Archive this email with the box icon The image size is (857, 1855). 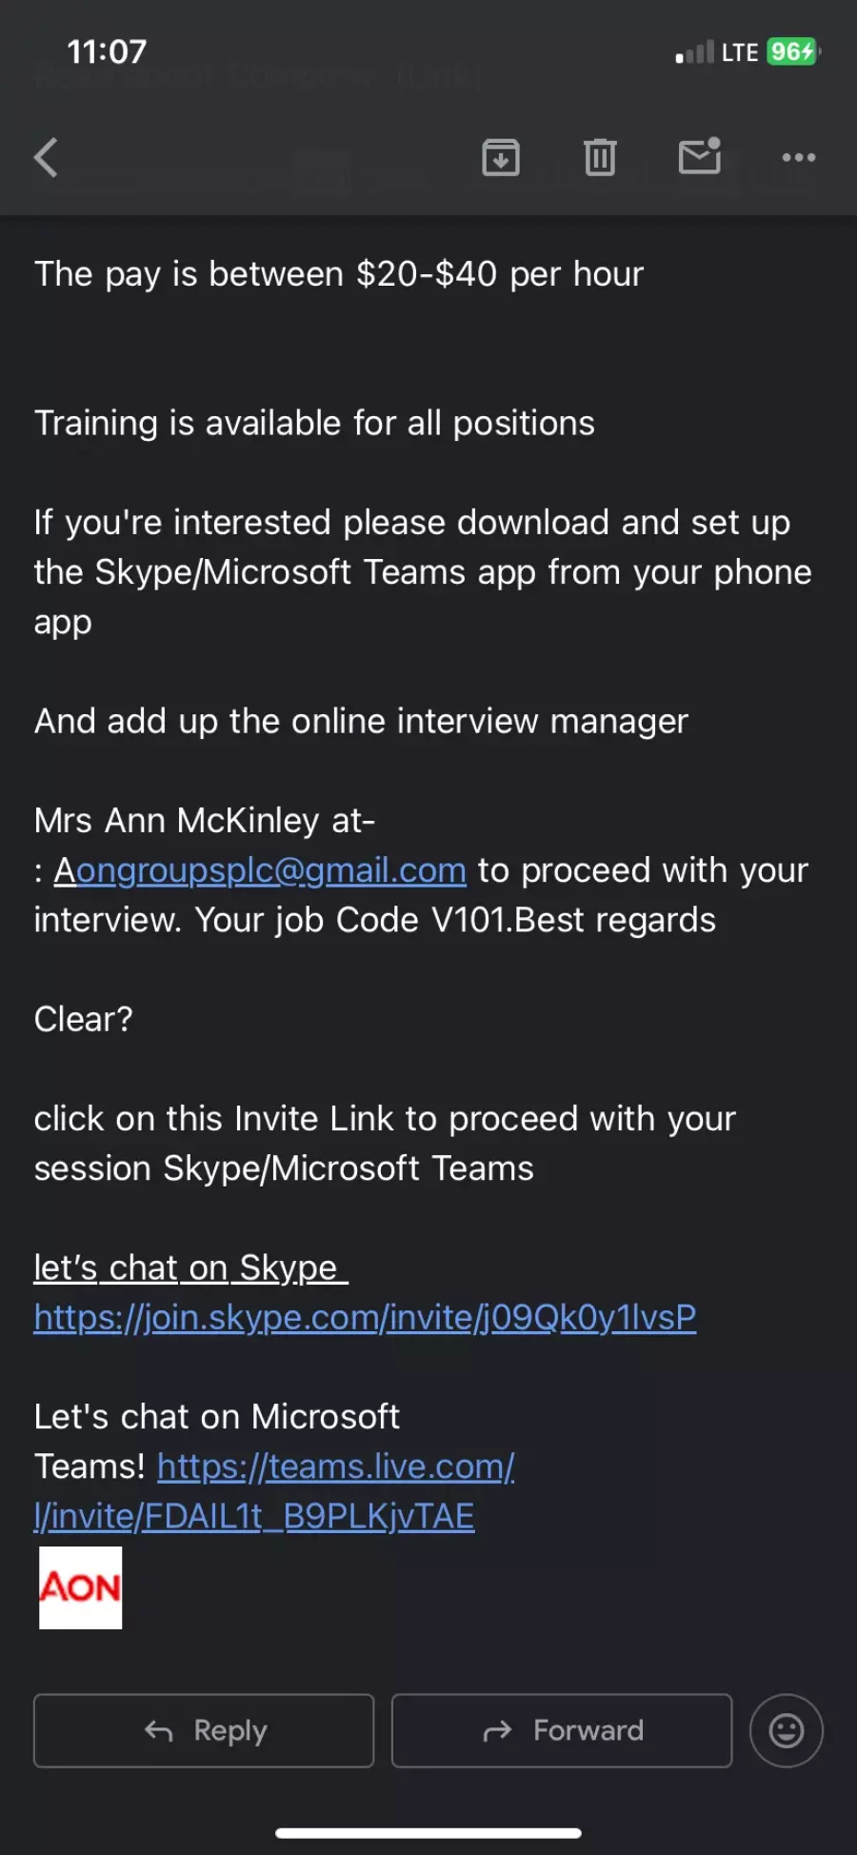[501, 157]
